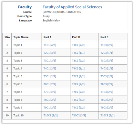Go to the T8C3 [2/2] link
134x125 pixels.
pos(107,100)
